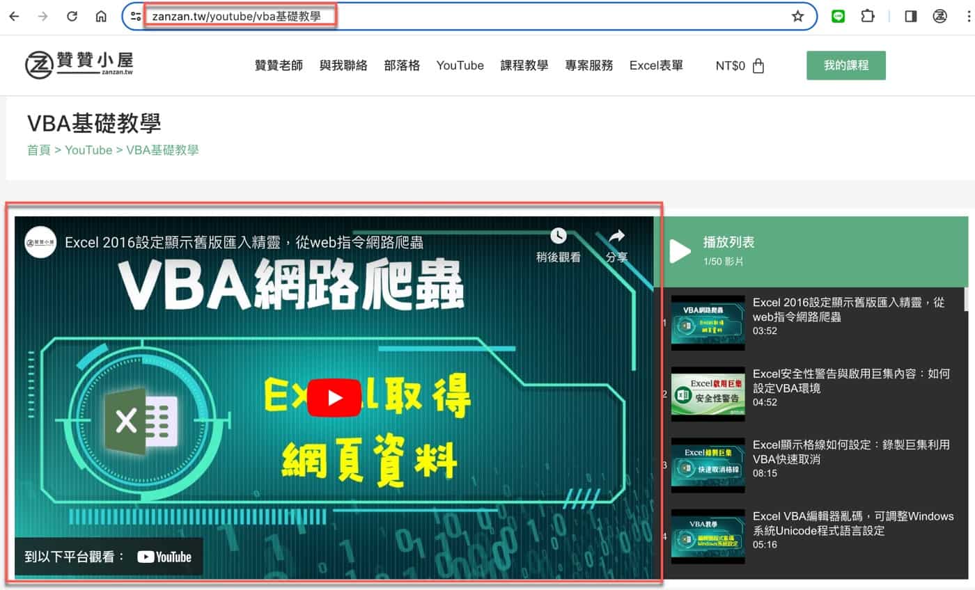Click the video share arrow icon
The image size is (975, 590).
tap(616, 236)
